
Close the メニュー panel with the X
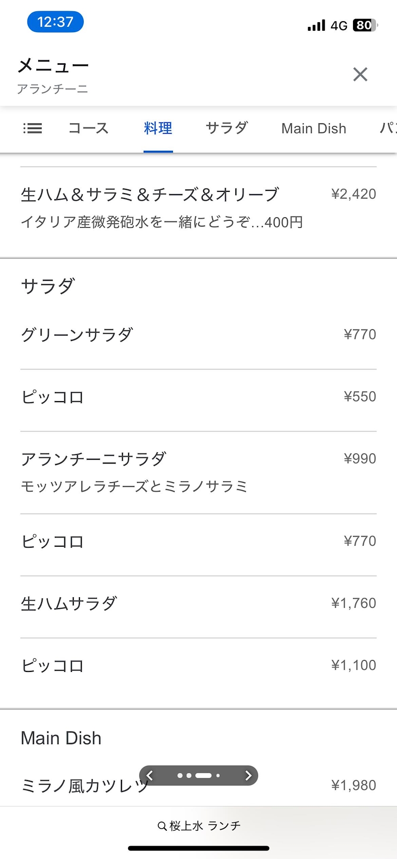360,74
